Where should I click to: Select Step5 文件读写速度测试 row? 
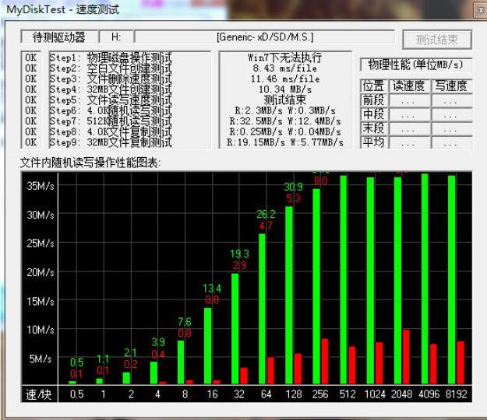pyautogui.click(x=111, y=100)
